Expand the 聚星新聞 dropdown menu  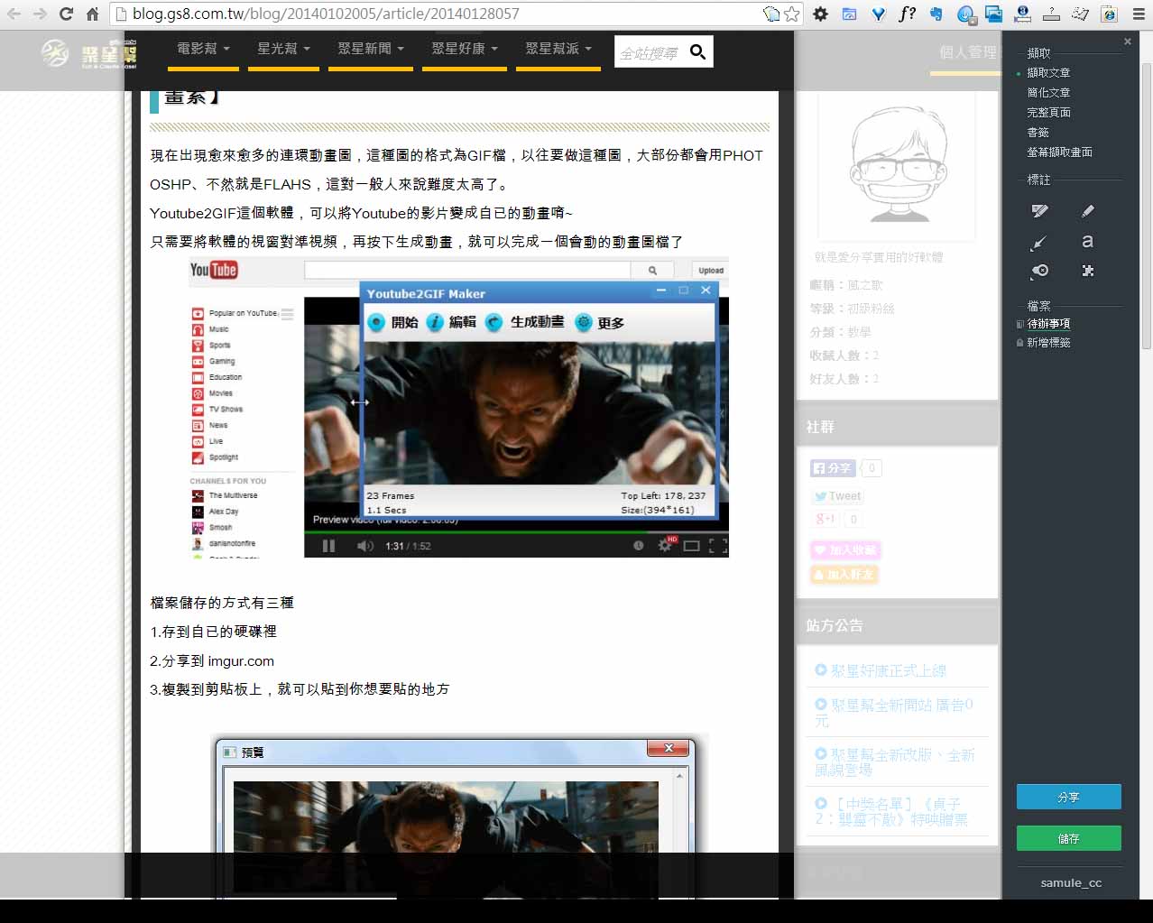click(371, 49)
